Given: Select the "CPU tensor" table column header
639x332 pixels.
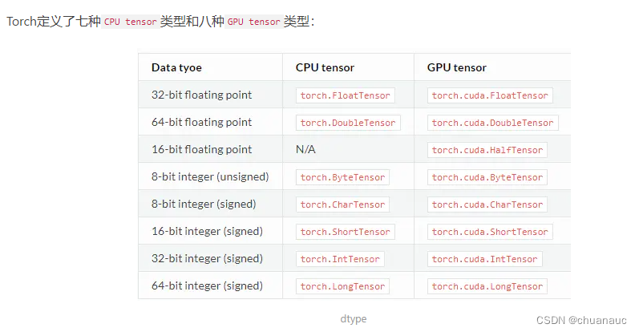Looking at the screenshot, I should [x=325, y=67].
